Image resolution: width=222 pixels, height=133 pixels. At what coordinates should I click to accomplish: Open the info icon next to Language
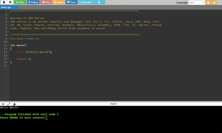[208, 3]
